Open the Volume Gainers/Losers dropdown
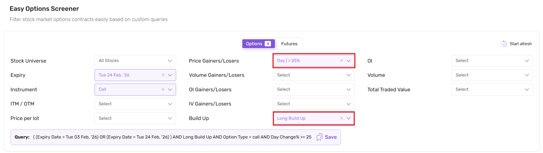543x153 pixels. click(x=314, y=75)
